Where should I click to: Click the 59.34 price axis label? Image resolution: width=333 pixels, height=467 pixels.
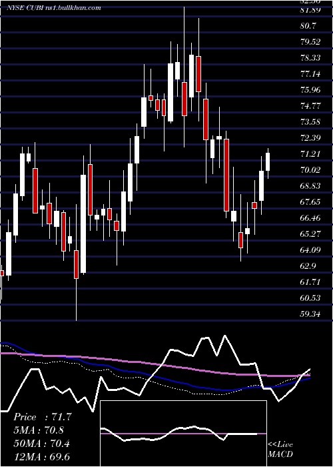(x=310, y=314)
